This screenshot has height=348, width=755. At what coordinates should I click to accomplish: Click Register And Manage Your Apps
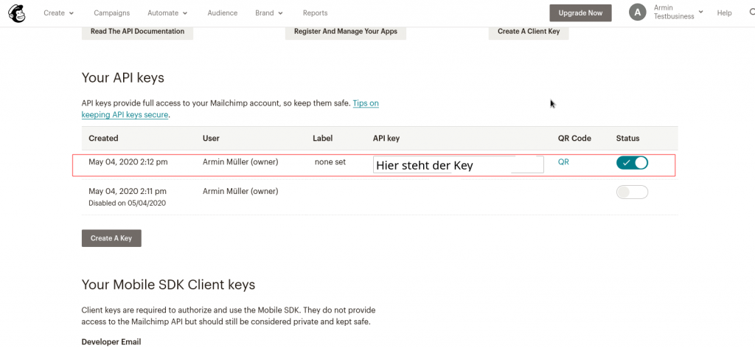point(345,32)
